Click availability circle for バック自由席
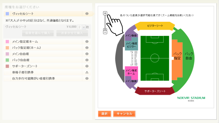This screenshot has height=123, width=219. (x=87, y=60)
